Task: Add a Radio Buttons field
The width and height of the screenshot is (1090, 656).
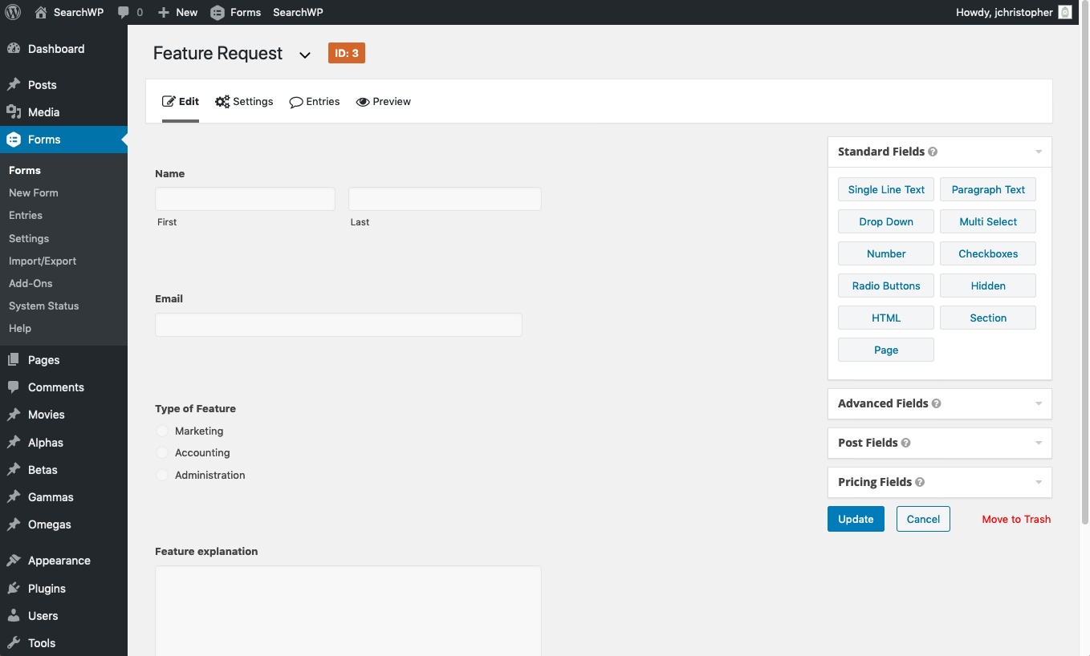Action: (x=886, y=285)
